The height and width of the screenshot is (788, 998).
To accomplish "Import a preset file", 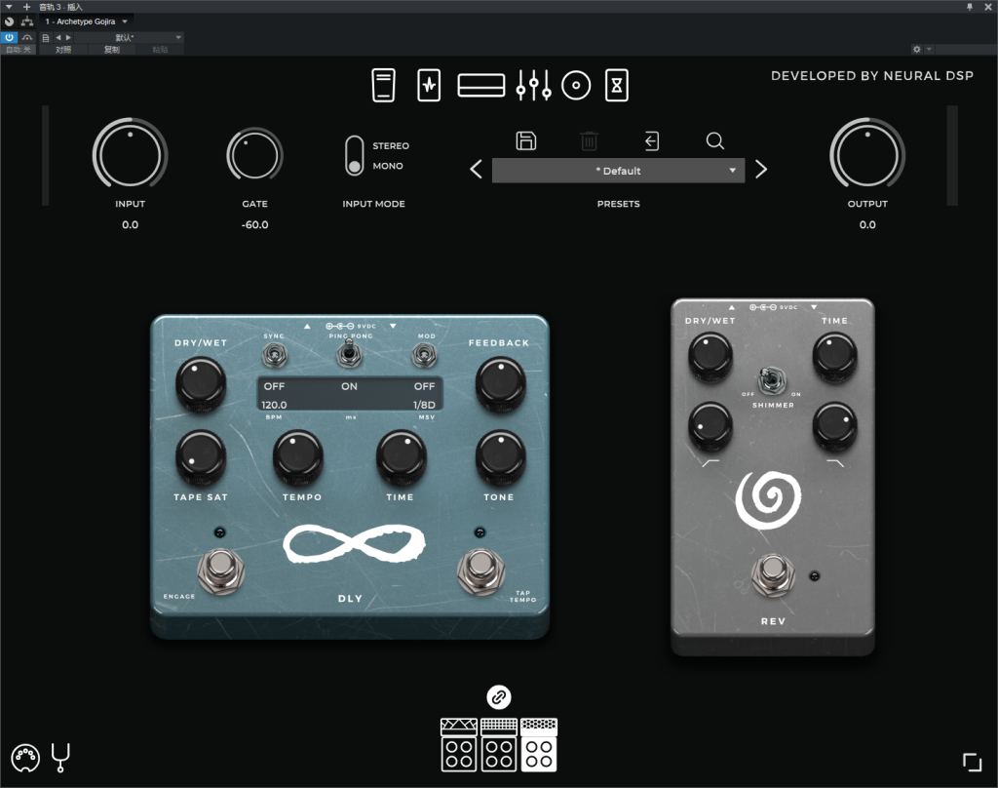I will 652,140.
